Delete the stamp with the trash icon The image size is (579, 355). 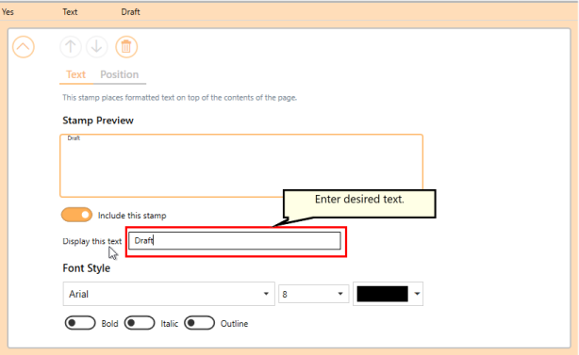click(126, 47)
